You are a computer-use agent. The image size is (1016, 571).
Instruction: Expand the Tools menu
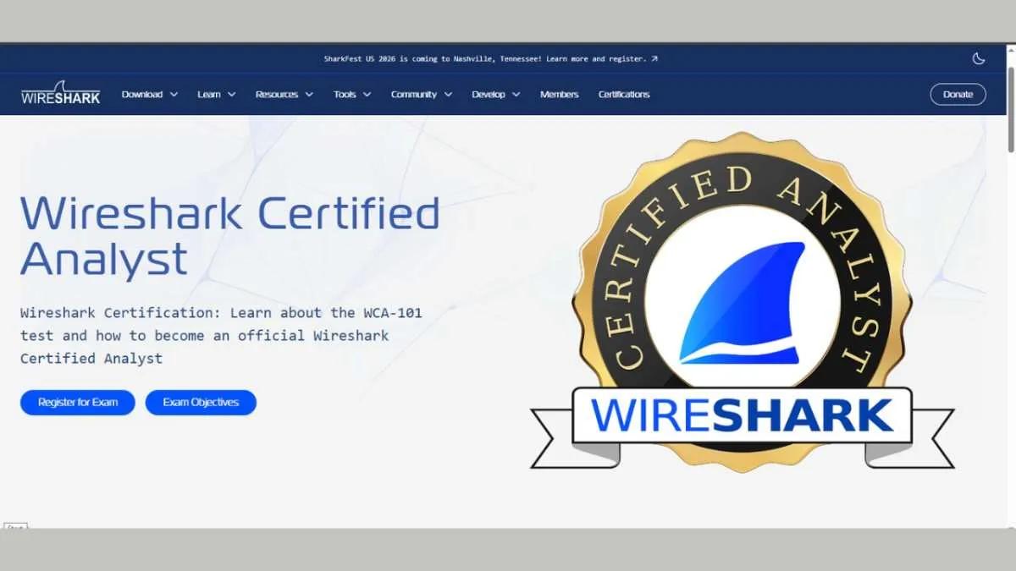[x=352, y=95]
